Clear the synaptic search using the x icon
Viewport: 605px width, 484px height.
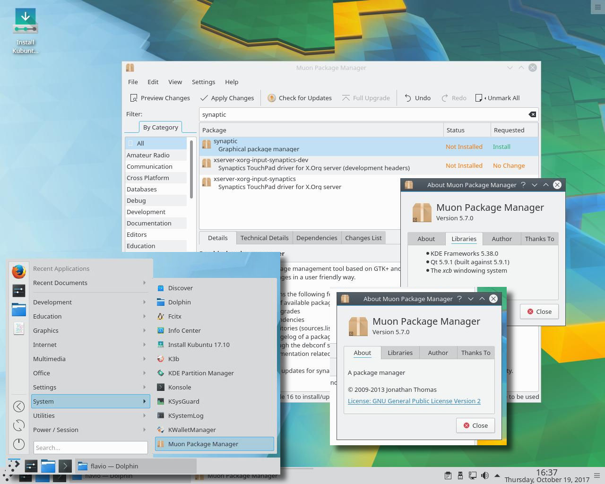532,114
